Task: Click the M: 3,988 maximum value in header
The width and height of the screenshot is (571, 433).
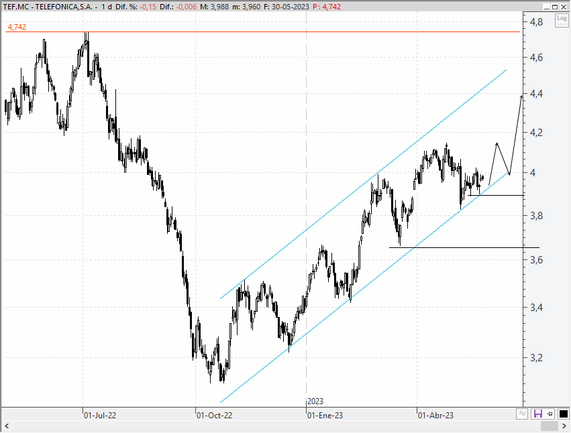Action: coord(215,7)
